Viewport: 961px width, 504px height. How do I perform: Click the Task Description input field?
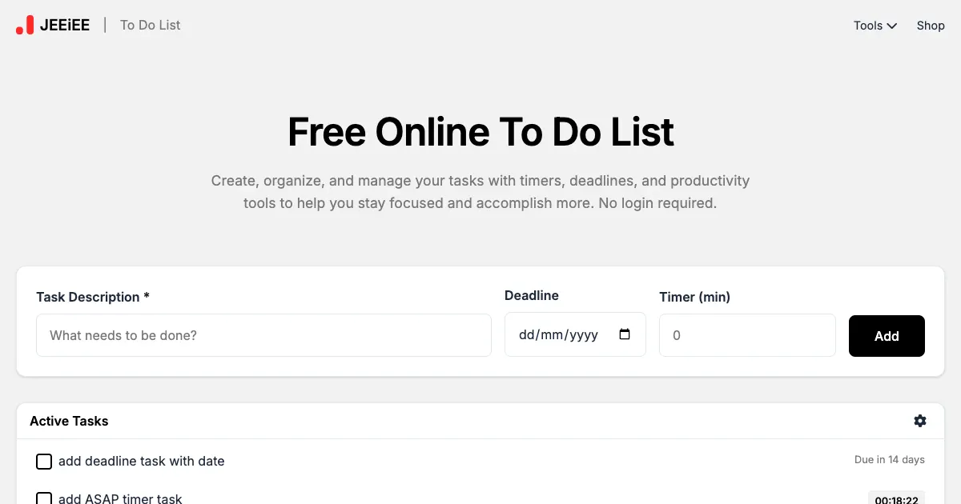tap(264, 335)
